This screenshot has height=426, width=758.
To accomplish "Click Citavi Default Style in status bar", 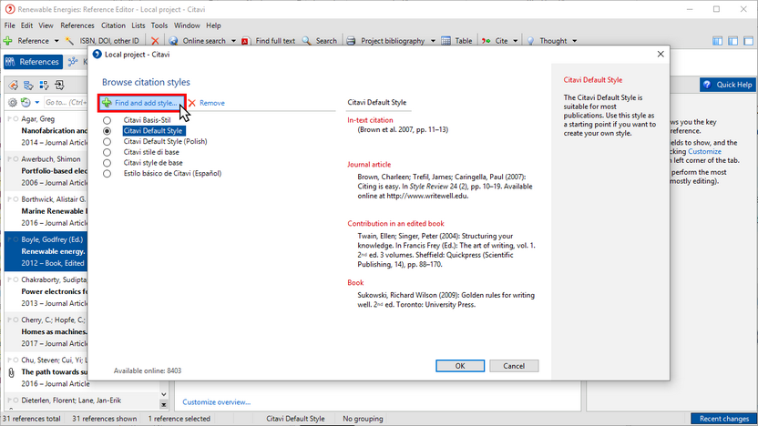I will (295, 419).
